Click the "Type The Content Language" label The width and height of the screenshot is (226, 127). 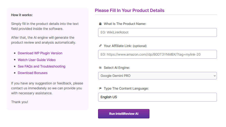pos(126,89)
